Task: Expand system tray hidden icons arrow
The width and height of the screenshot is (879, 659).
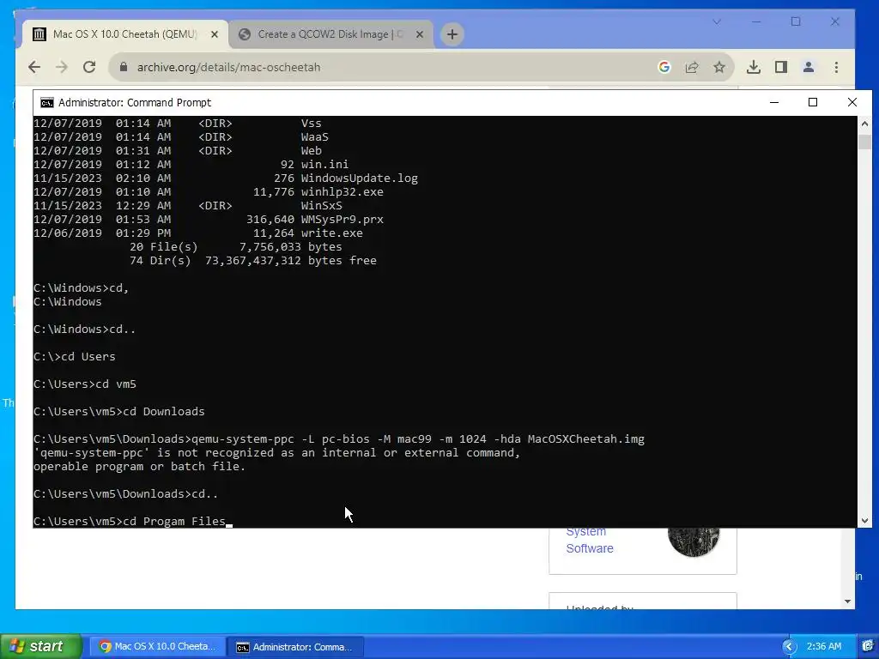Action: pyautogui.click(x=790, y=647)
